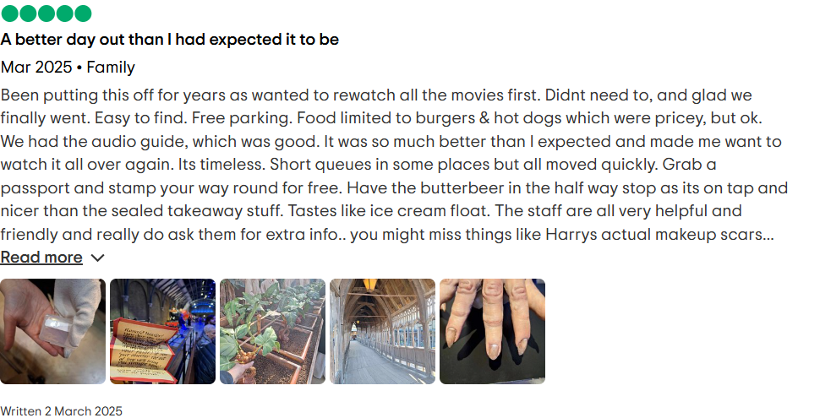Open the hand holding clear item photo
This screenshot has height=418, width=820.
coord(52,331)
